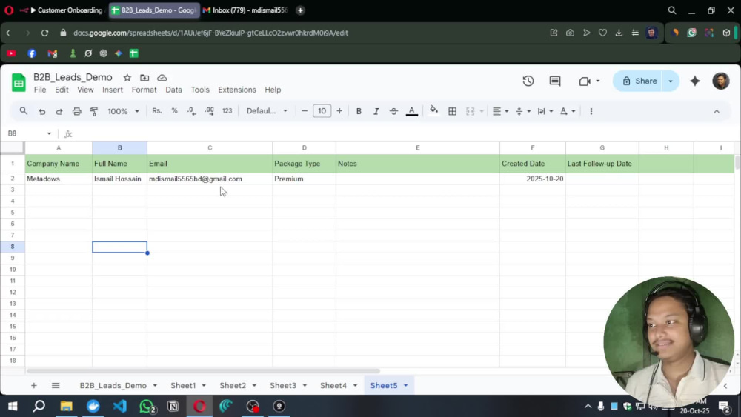Open File Explorer from the taskbar
This screenshot has width=741, height=417.
66,406
